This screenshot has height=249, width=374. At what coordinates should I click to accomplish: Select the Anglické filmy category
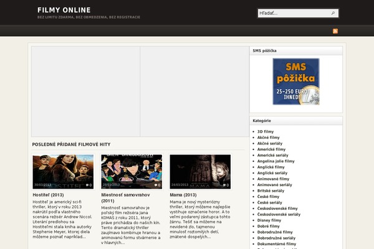click(x=271, y=167)
